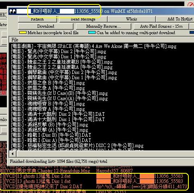Click user 鐵路分線411 in background search results
The width and height of the screenshot is (194, 193).
click(142, 187)
